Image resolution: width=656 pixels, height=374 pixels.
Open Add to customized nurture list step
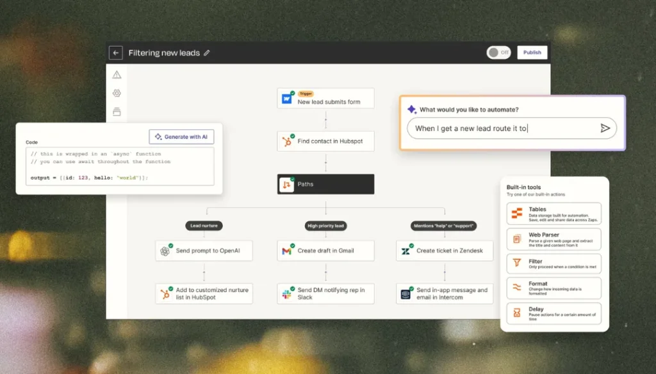pos(204,293)
